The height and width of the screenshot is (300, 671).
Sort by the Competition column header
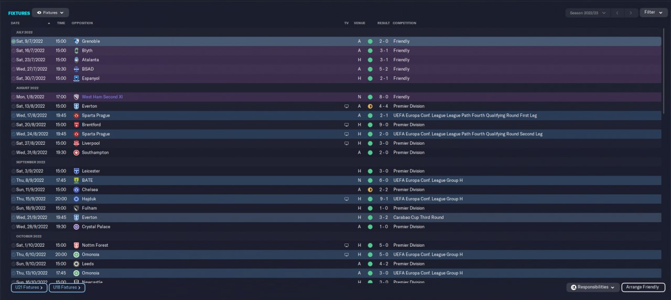405,23
